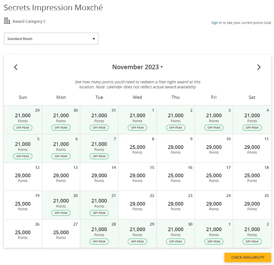Click the OFF-PEAK badge on November 7
274x265 pixels.
99,156
